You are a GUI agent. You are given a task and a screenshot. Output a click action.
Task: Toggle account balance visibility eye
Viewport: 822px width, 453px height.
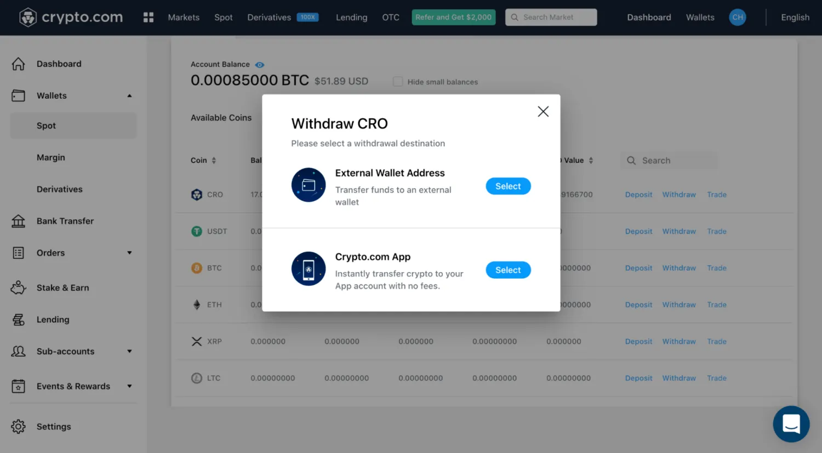click(260, 65)
